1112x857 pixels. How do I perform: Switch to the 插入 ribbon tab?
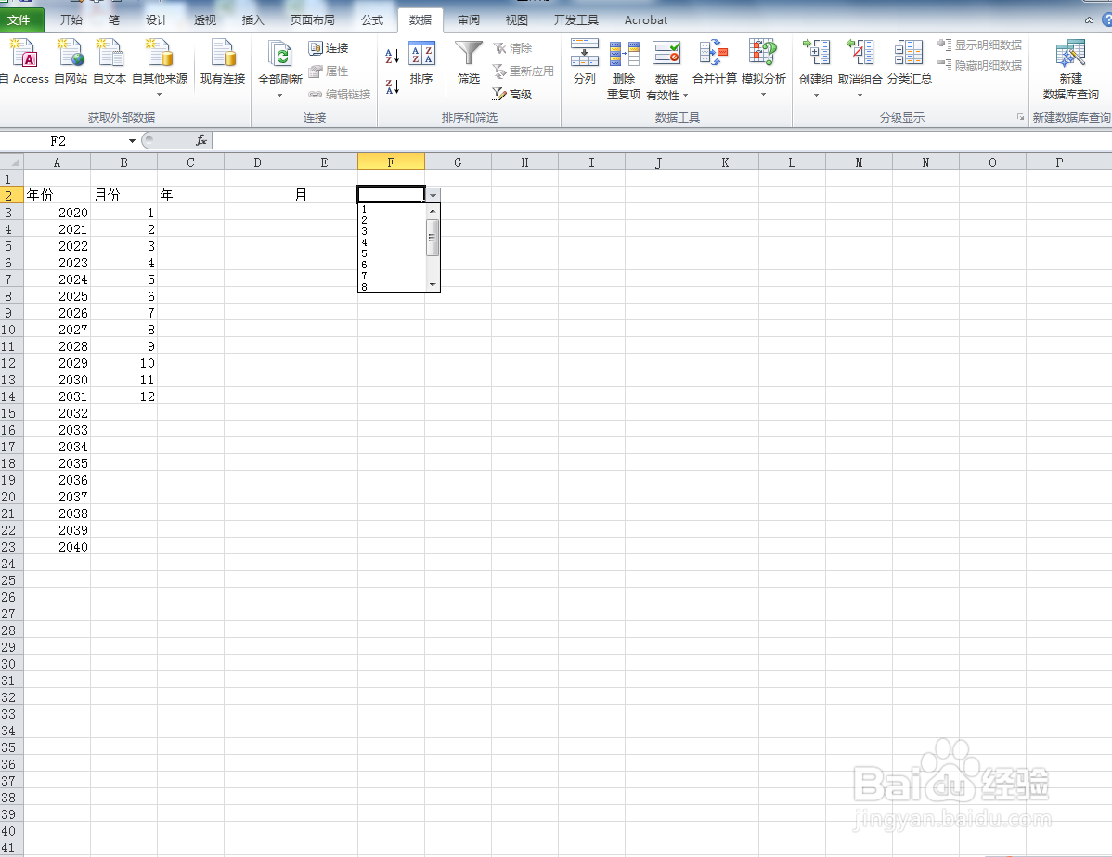coord(252,19)
